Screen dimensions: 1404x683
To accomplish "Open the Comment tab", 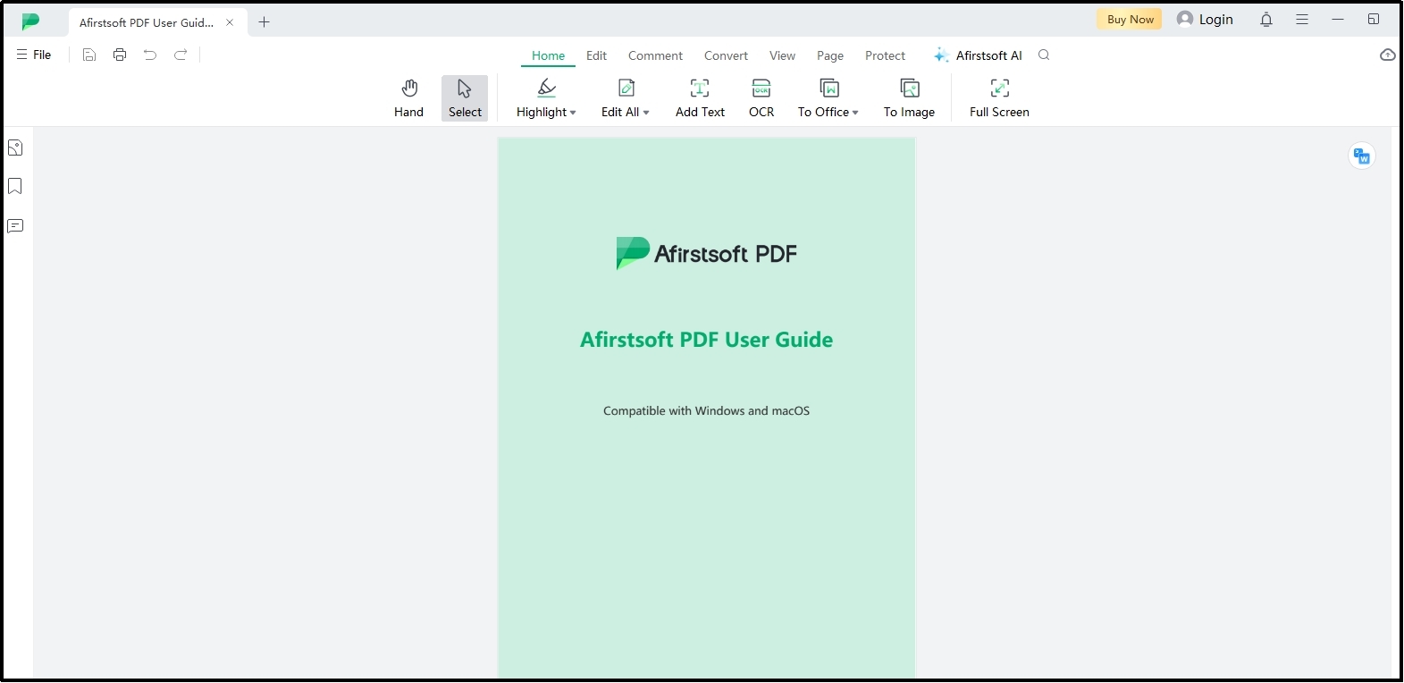I will pyautogui.click(x=655, y=55).
